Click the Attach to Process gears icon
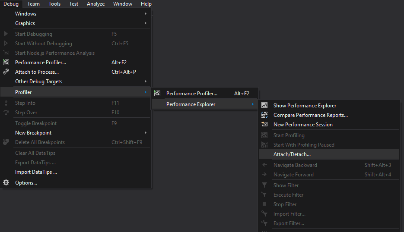 click(6, 72)
